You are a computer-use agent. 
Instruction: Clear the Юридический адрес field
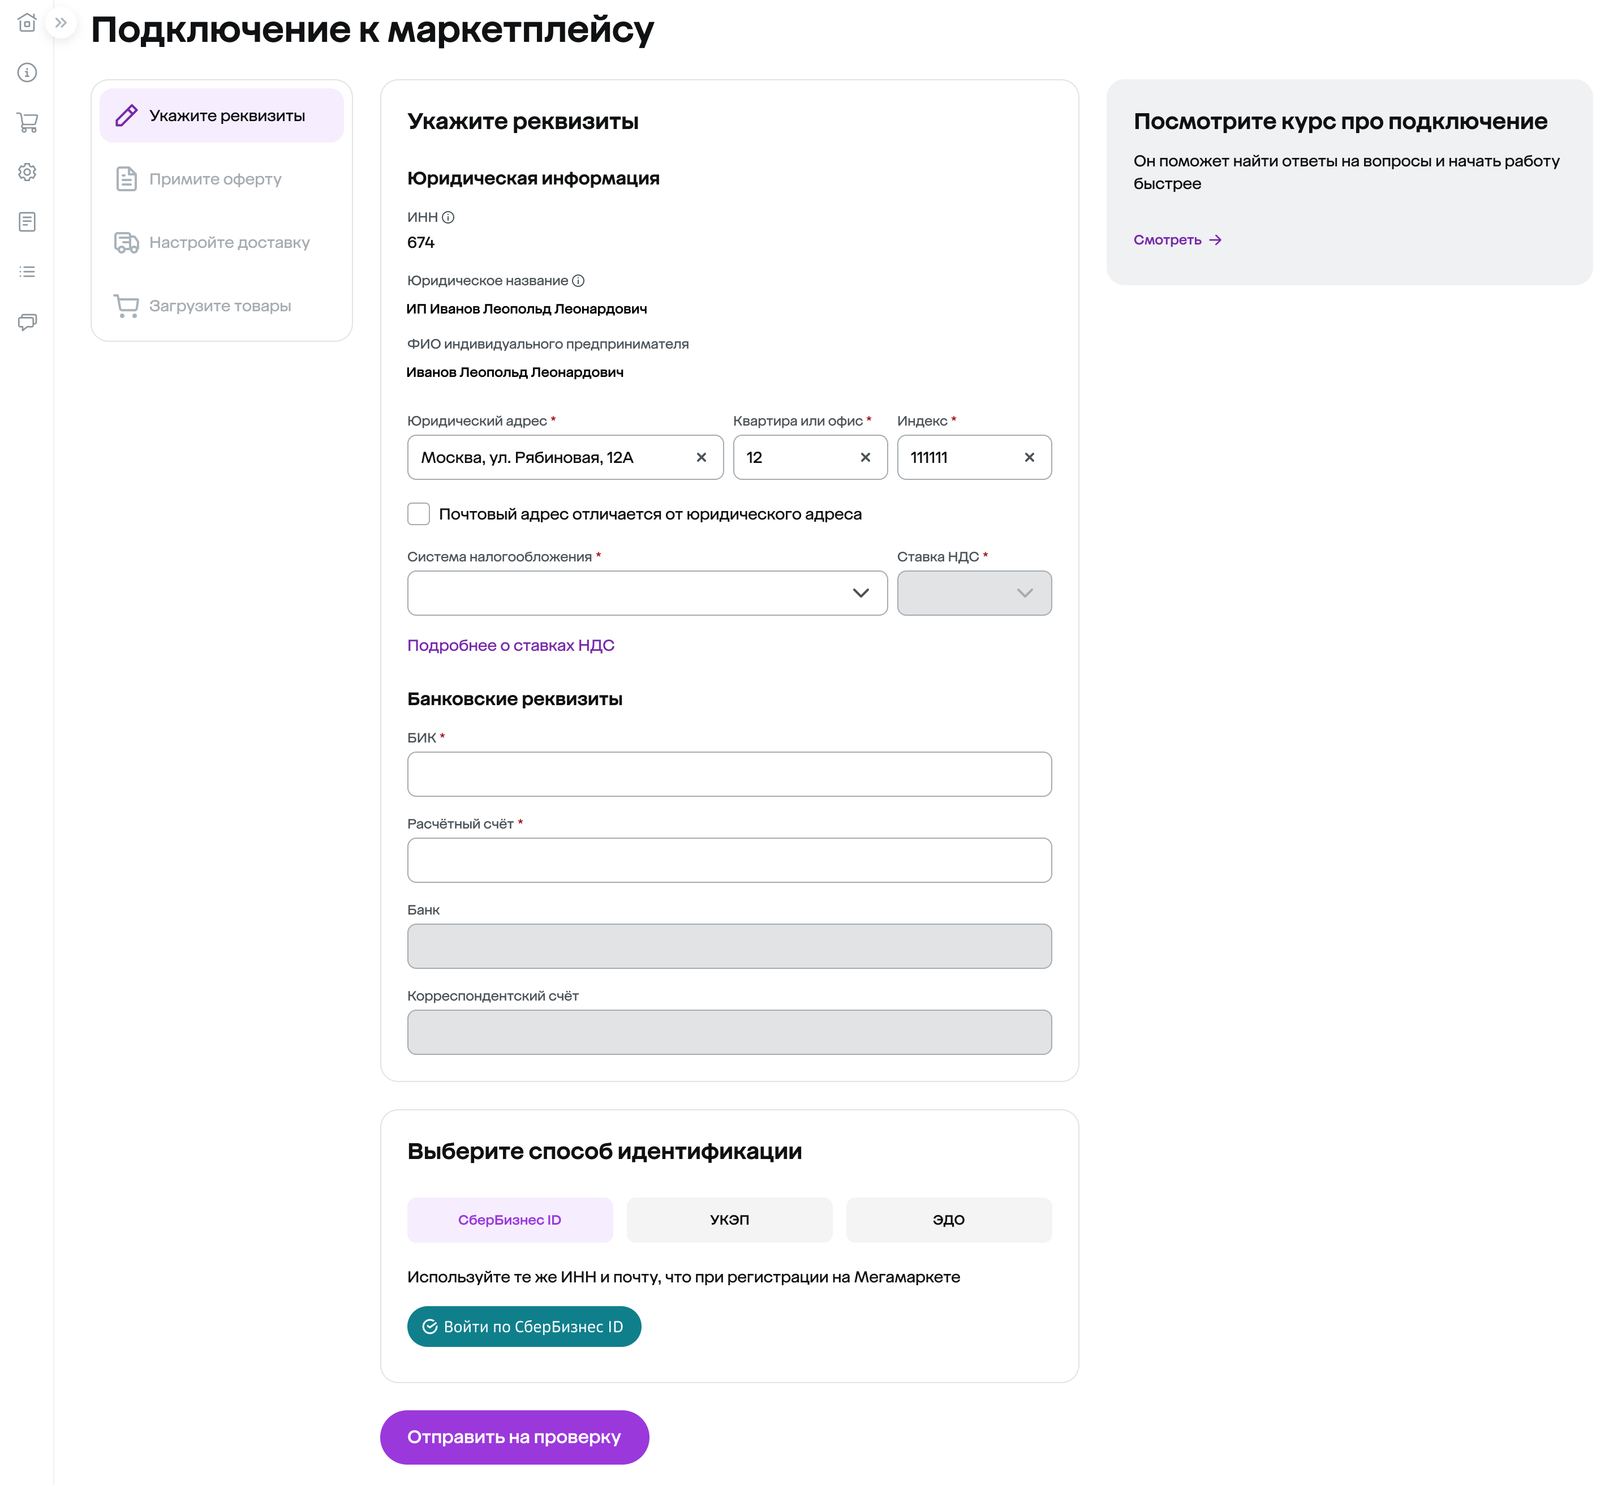coord(702,457)
